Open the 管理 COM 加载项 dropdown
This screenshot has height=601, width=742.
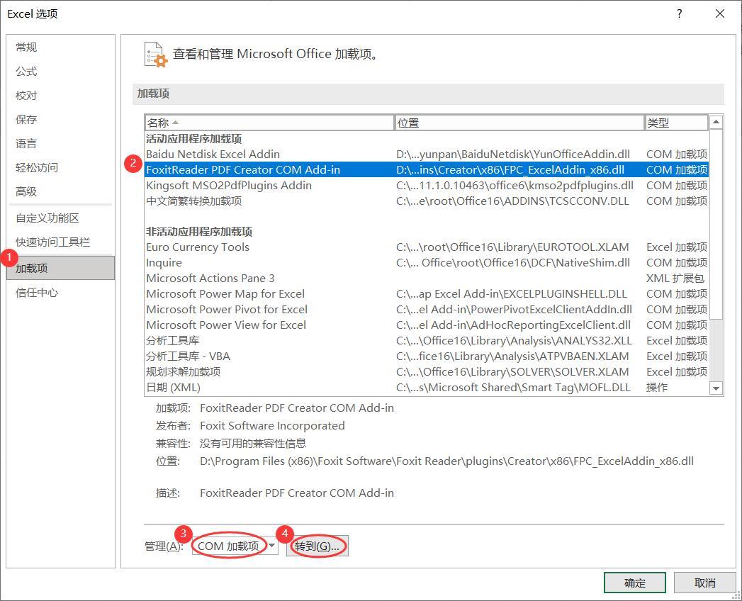pyautogui.click(x=235, y=546)
